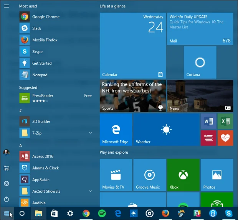Switch to Firefox on the taskbar
This screenshot has width=238, height=220.
pos(165,213)
